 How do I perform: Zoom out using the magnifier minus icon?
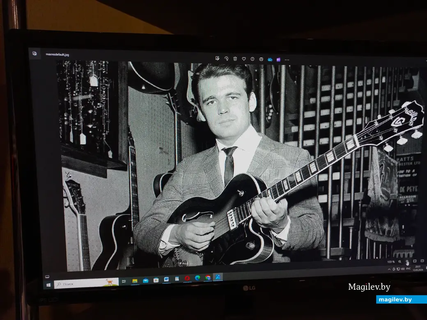pos(399,262)
